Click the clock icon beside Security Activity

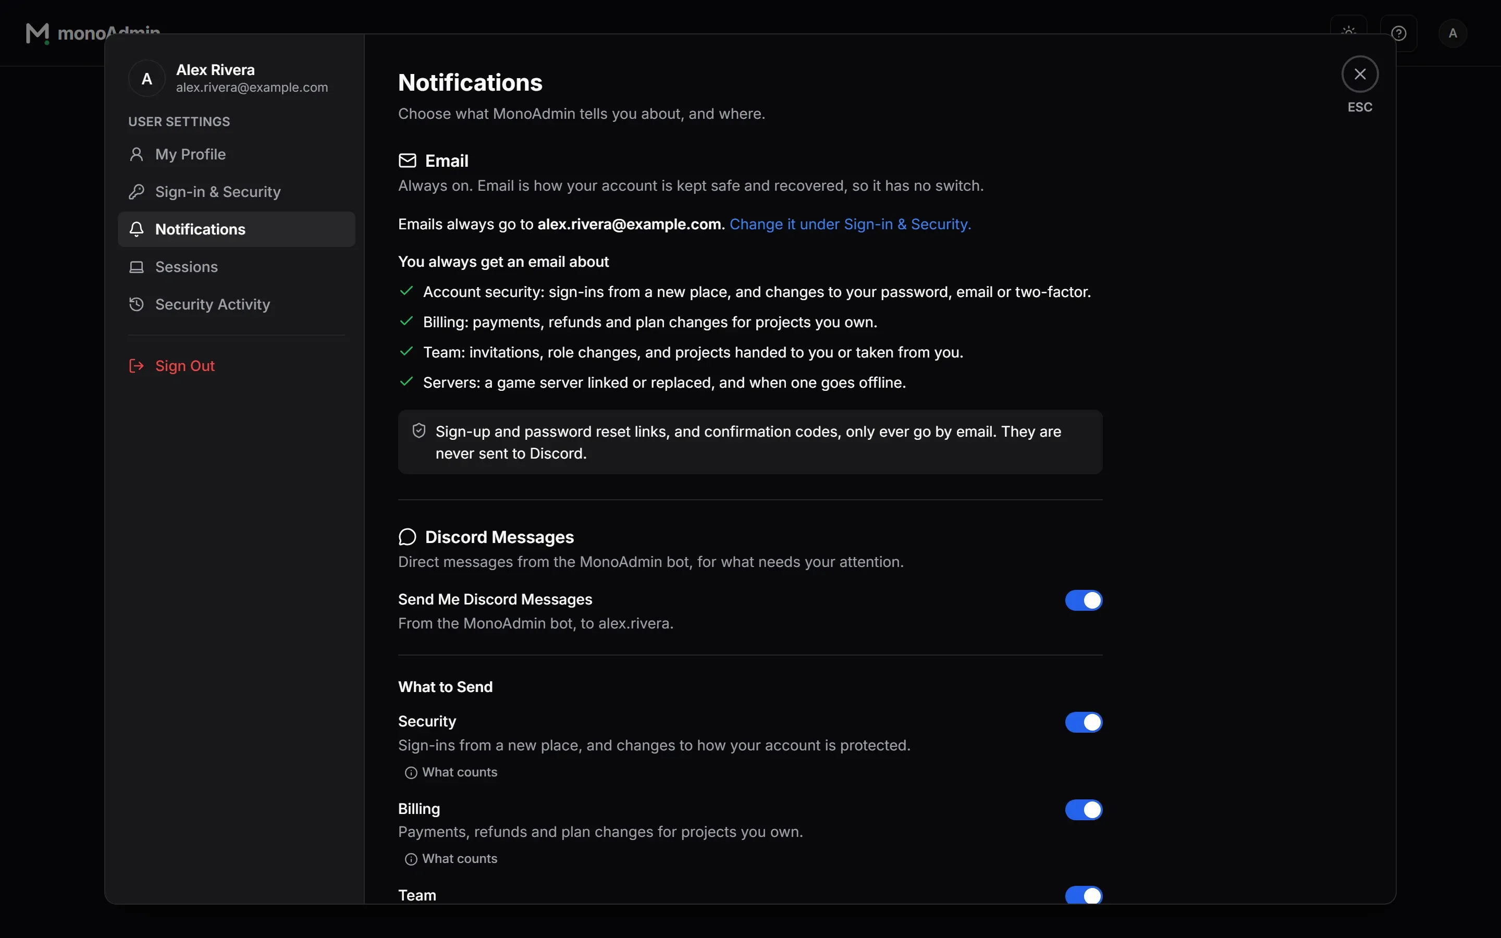(x=137, y=304)
